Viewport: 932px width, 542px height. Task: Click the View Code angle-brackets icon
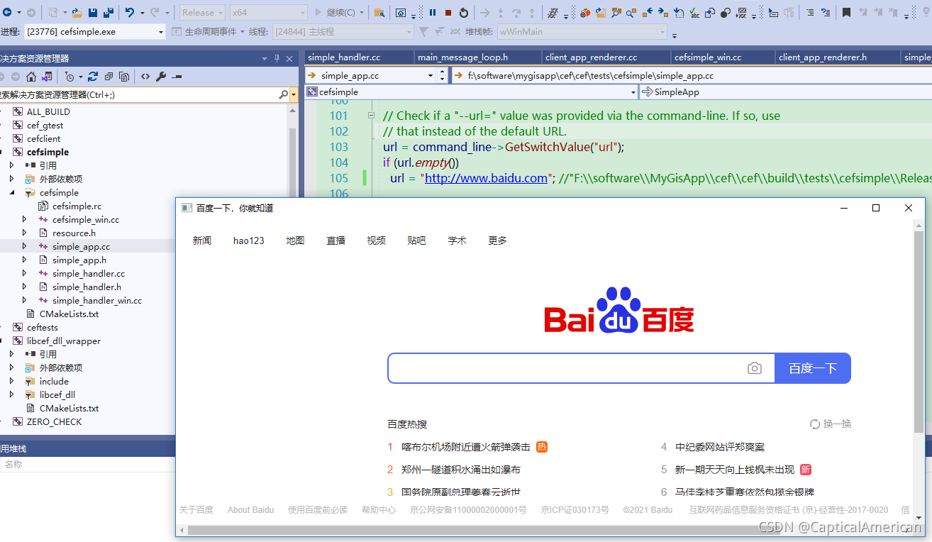pos(145,77)
